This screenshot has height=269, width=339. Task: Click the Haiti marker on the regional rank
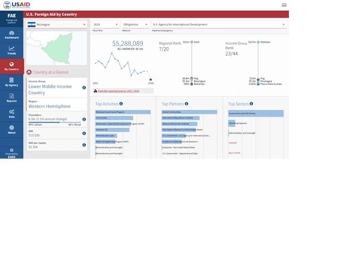point(192,42)
